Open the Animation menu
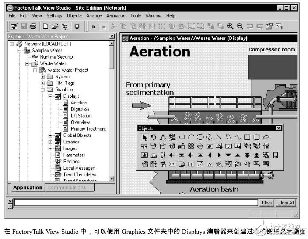 pyautogui.click(x=116, y=15)
